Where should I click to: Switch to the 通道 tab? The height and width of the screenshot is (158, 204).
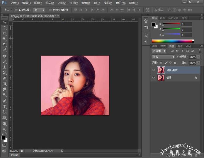(180, 46)
